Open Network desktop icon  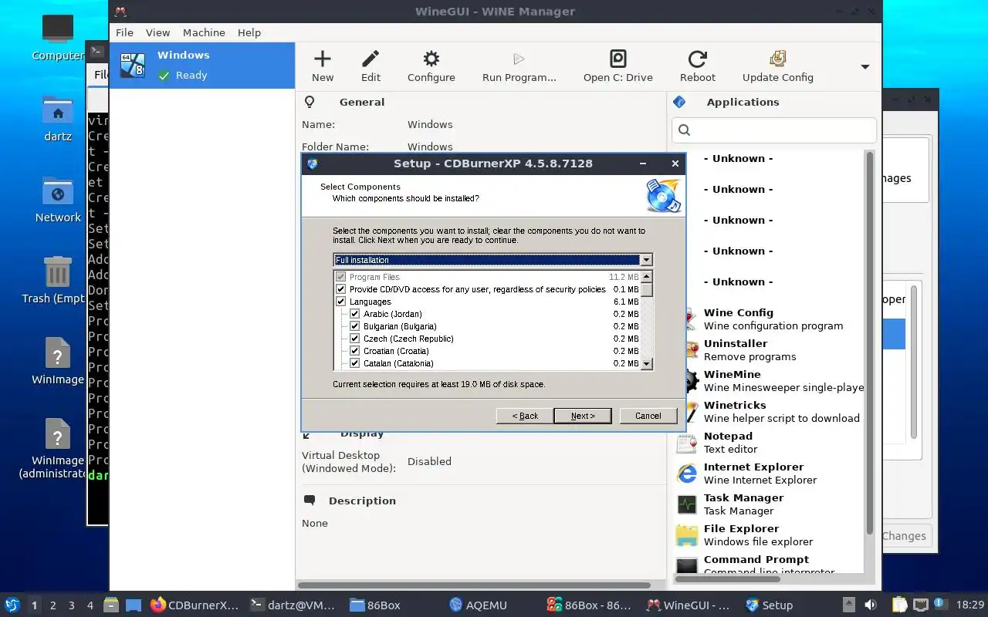(58, 200)
